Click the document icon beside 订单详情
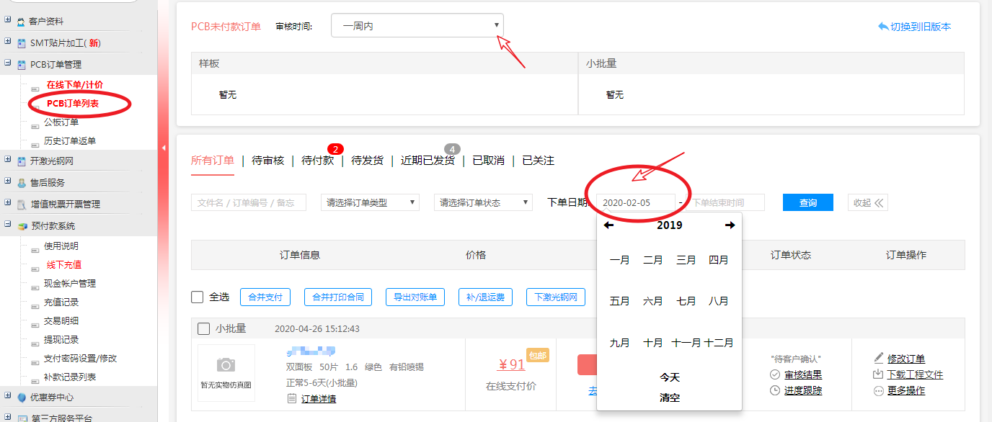Viewport: 992px width, 422px height. [291, 398]
